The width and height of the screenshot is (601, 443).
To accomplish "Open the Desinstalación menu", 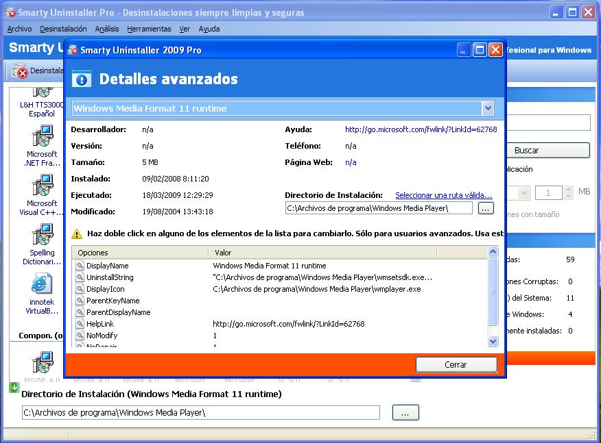I will pyautogui.click(x=63, y=29).
